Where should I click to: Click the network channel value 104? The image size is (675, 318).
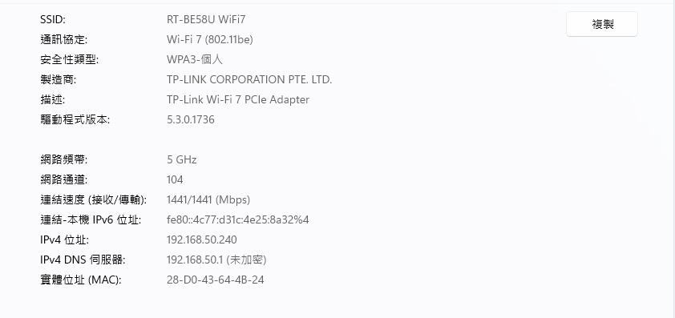(175, 179)
